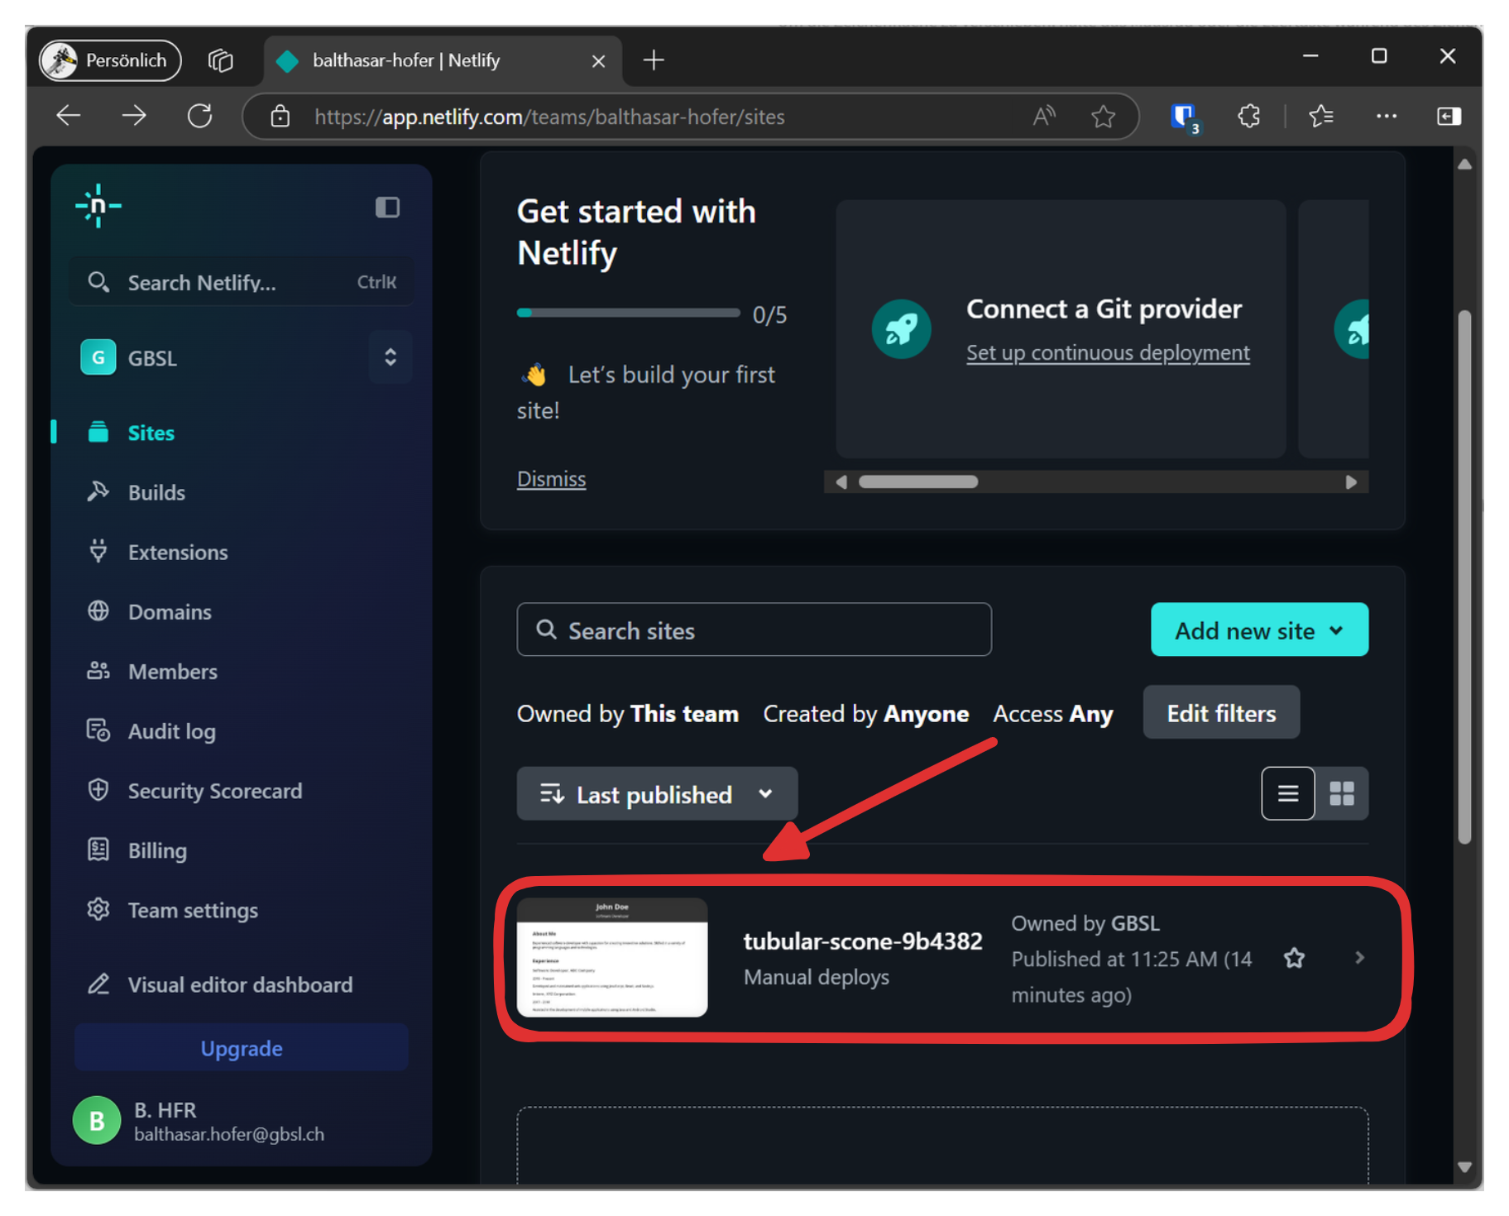Click browser Back arrow

coord(69,116)
